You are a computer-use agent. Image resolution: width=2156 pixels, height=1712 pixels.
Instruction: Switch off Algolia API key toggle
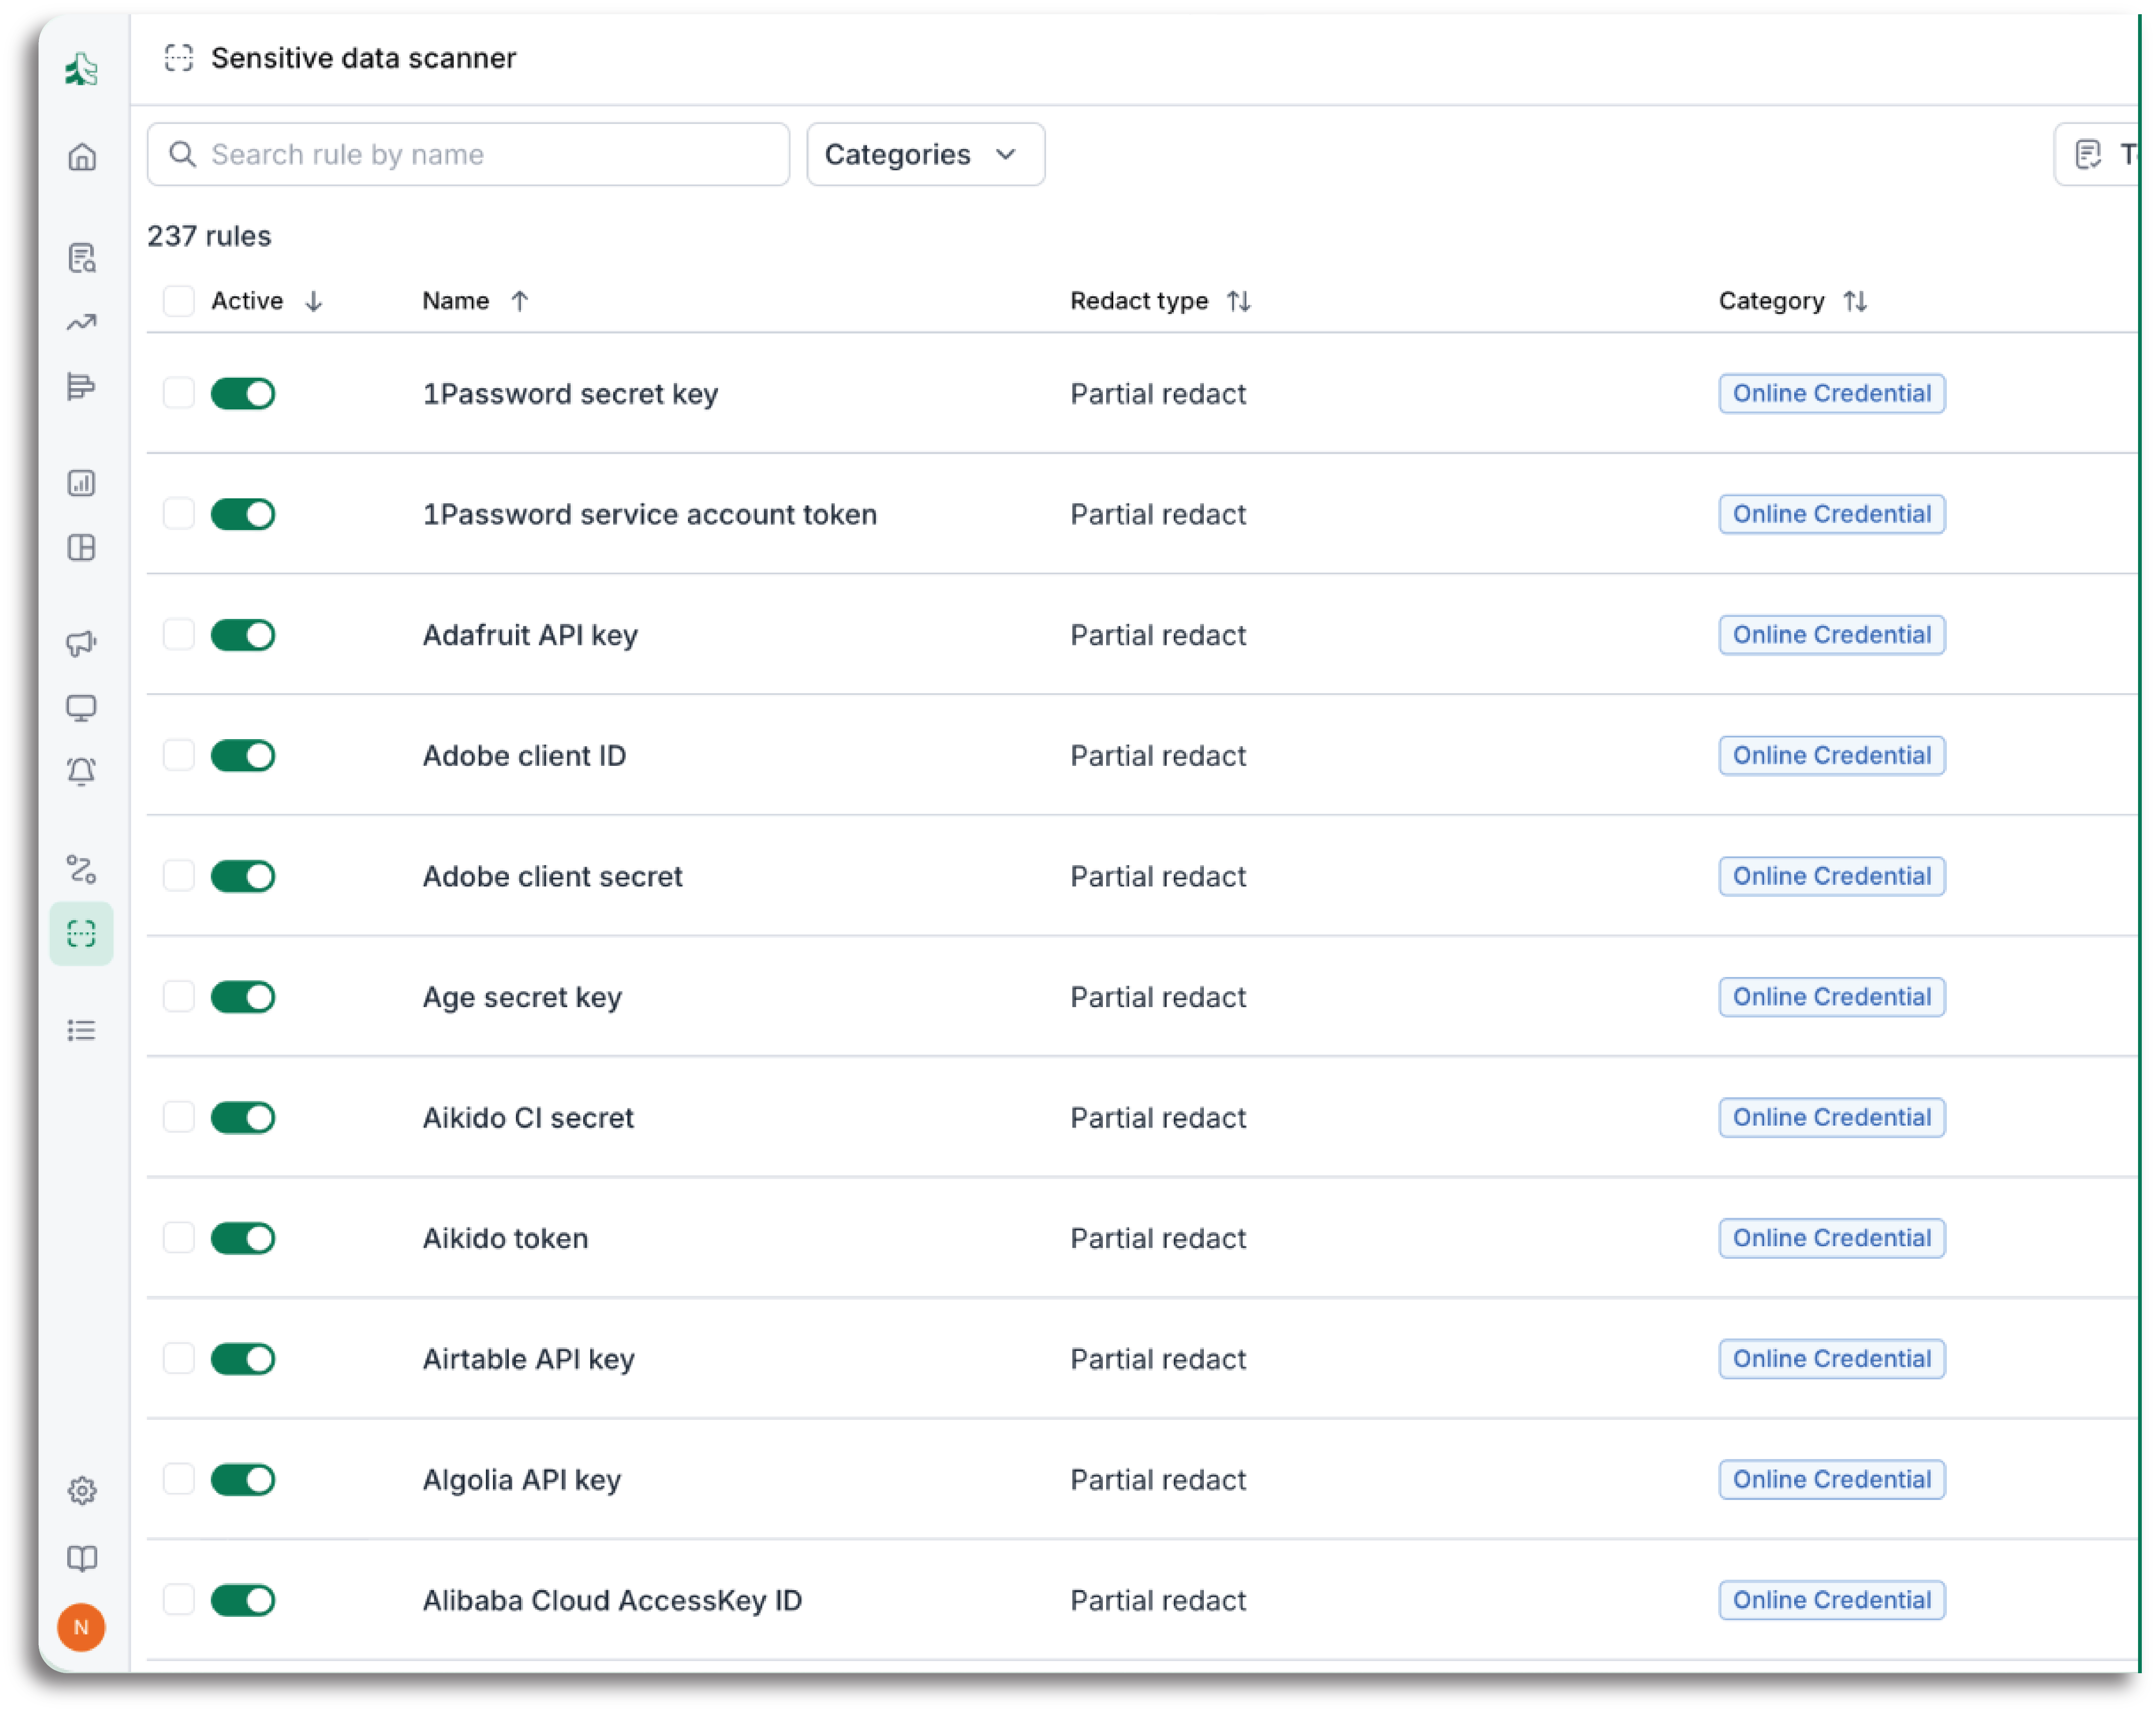pos(243,1479)
